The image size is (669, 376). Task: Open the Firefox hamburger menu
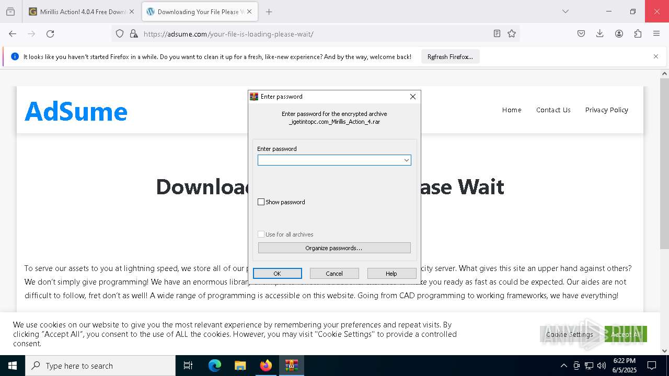pyautogui.click(x=656, y=34)
